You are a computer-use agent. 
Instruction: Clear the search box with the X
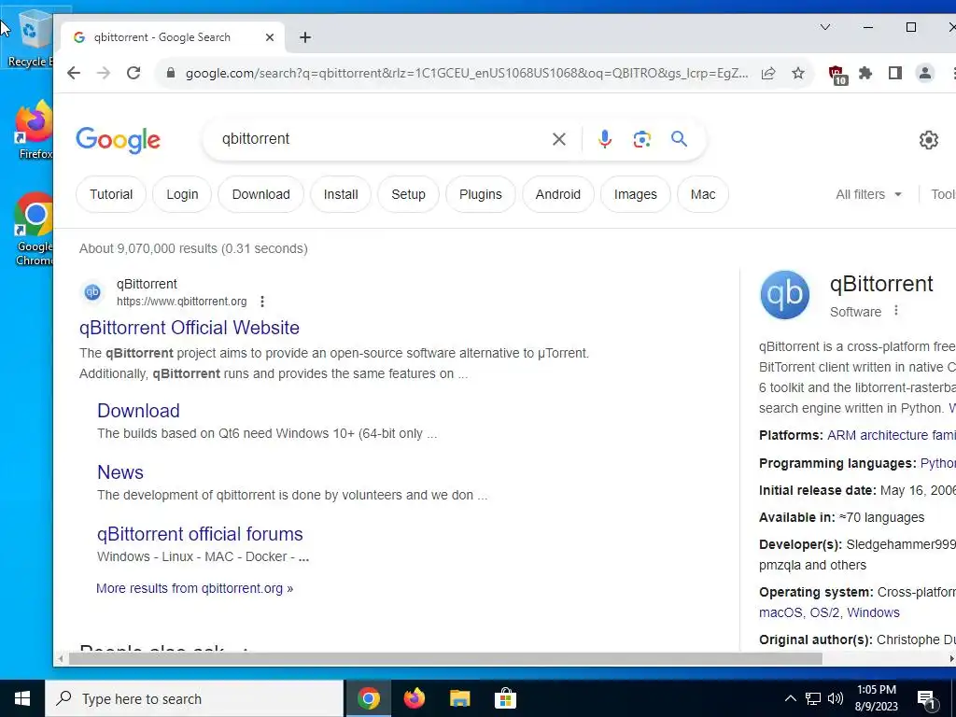coord(558,139)
